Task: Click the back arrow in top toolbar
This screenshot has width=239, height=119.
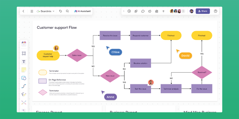Action: point(23,11)
